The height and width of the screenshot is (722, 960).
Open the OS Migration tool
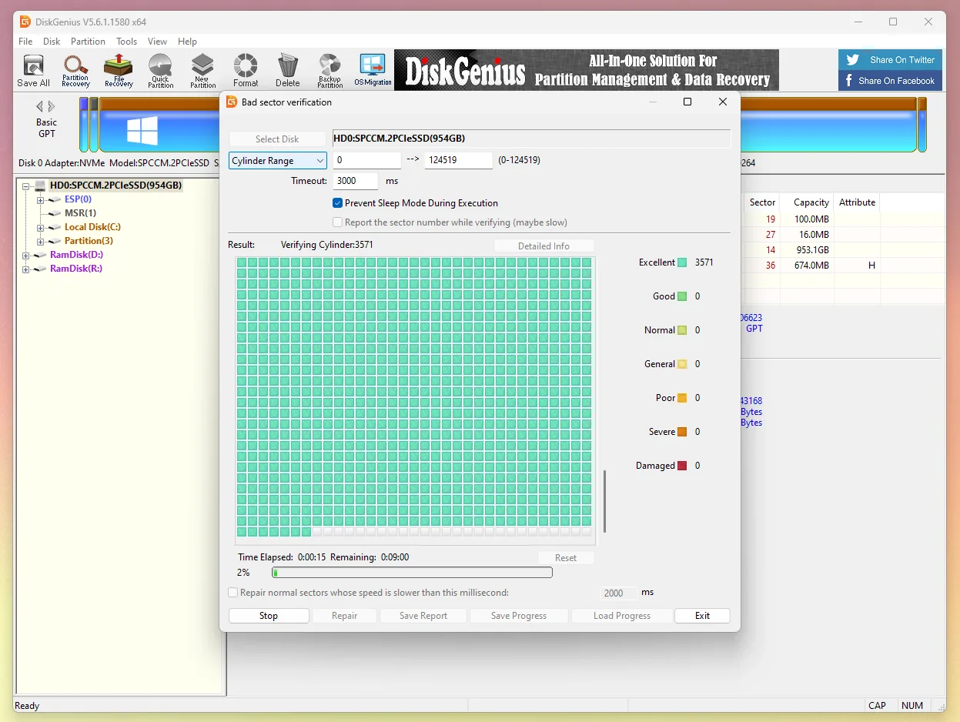pos(373,70)
